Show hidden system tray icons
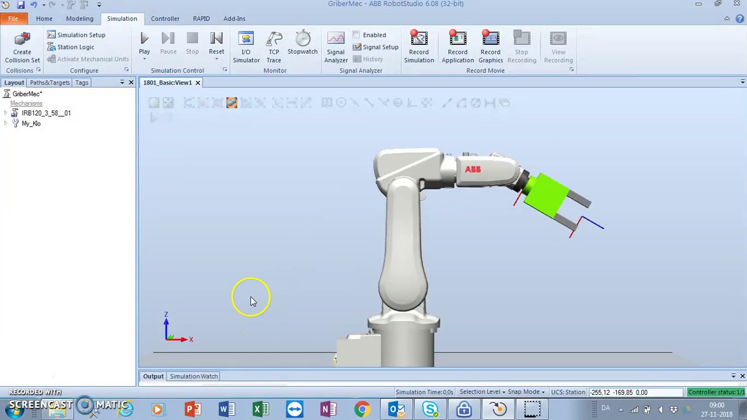 click(x=620, y=409)
